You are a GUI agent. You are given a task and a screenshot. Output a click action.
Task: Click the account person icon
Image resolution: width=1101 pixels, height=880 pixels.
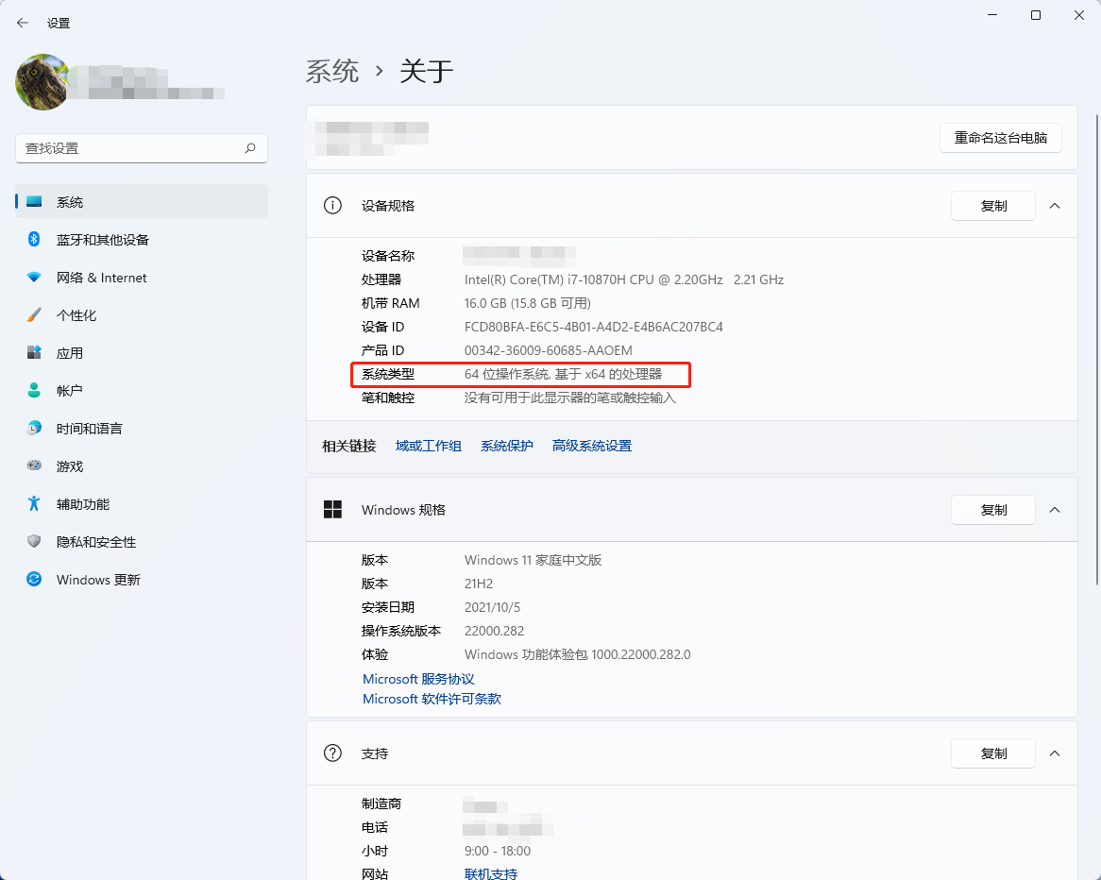pos(34,390)
